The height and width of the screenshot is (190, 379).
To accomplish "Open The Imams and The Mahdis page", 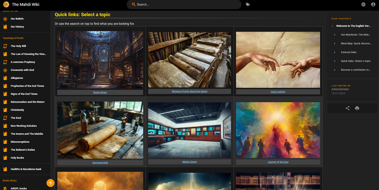I will 27,134.
